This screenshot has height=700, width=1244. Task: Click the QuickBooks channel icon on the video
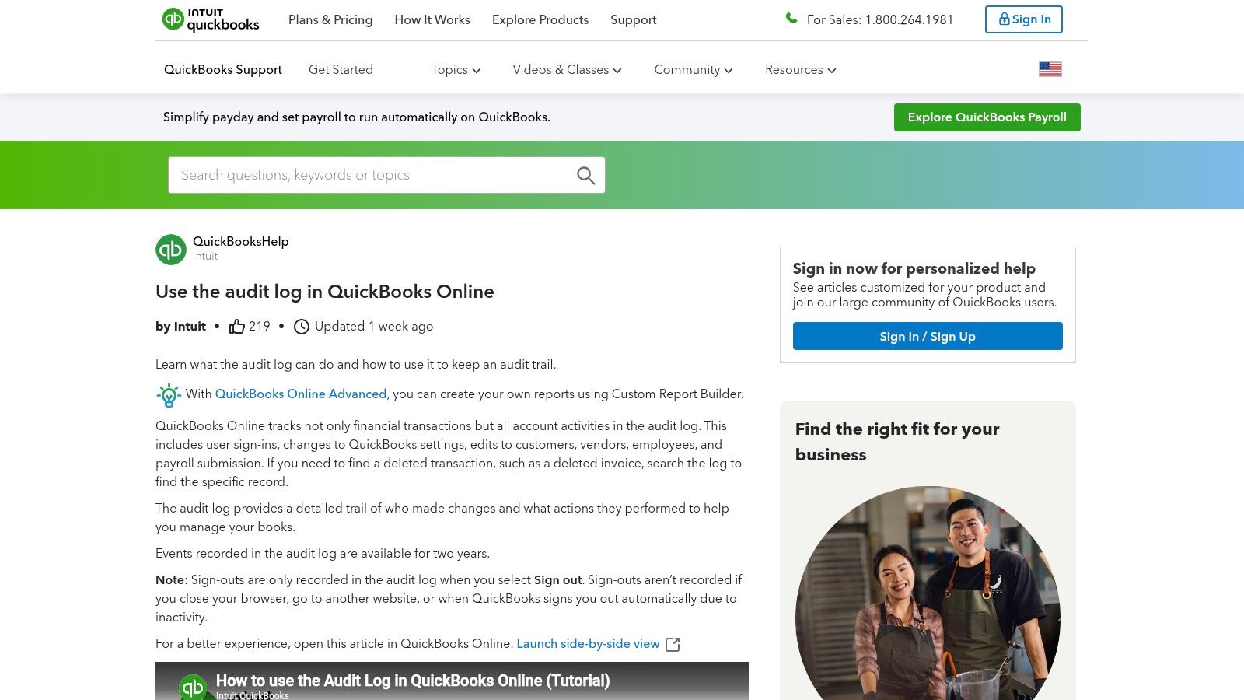[x=193, y=687]
